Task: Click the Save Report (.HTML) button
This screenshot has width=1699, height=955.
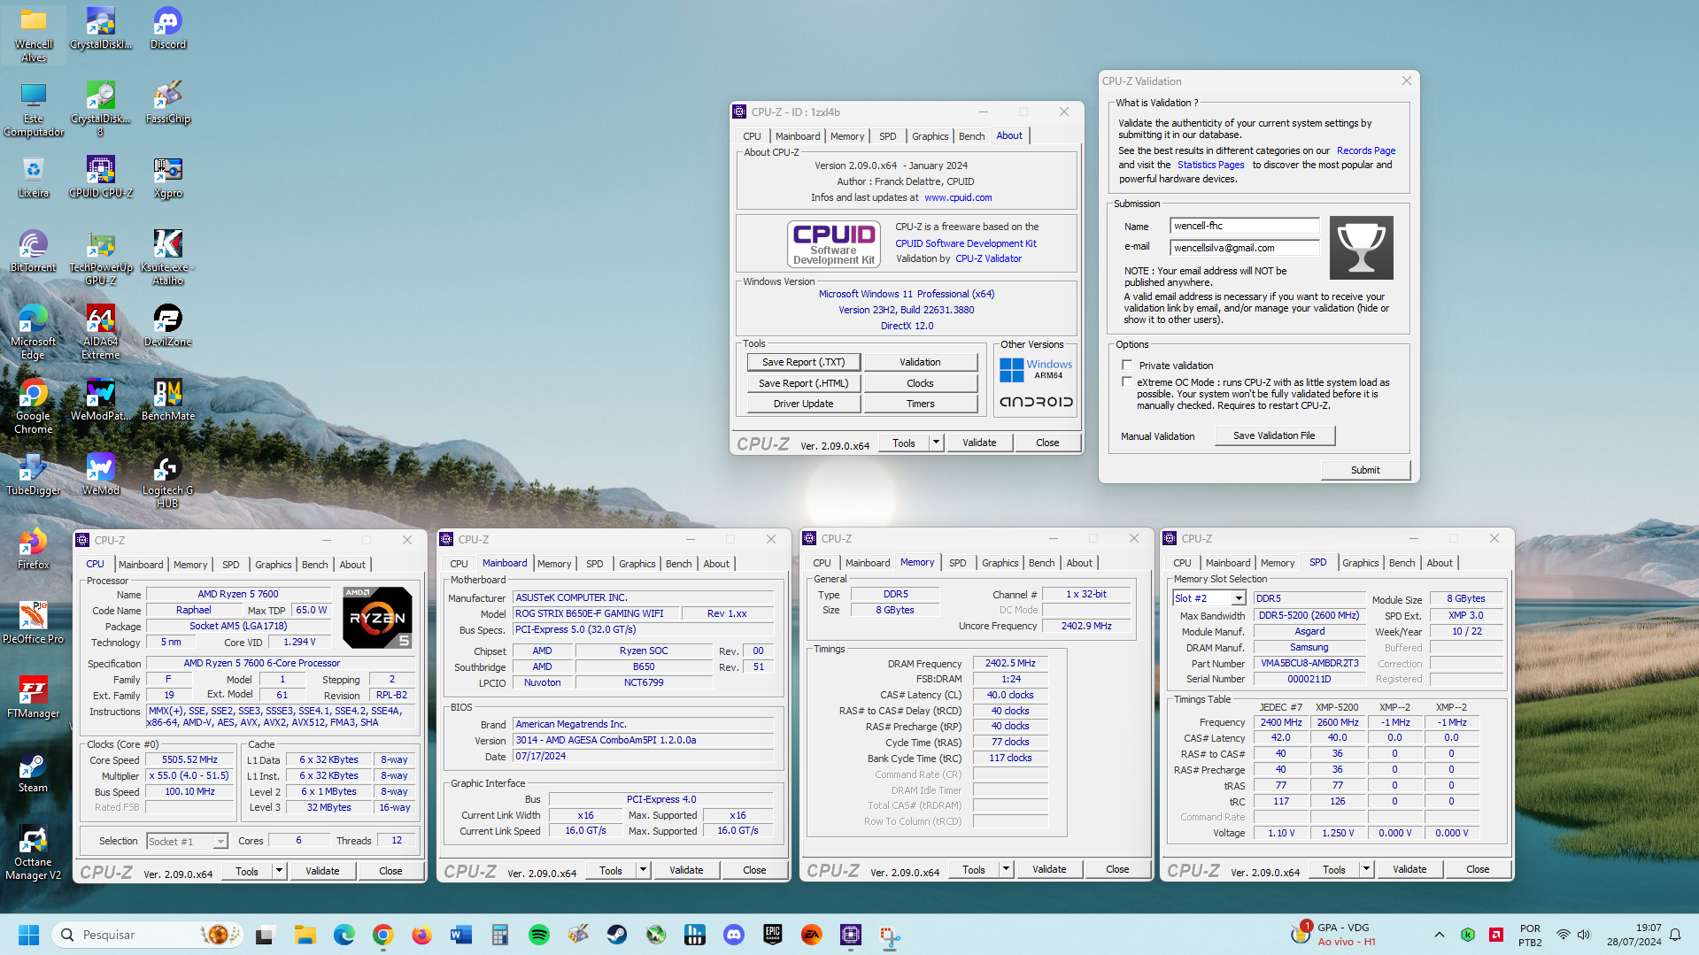Action: [x=803, y=383]
